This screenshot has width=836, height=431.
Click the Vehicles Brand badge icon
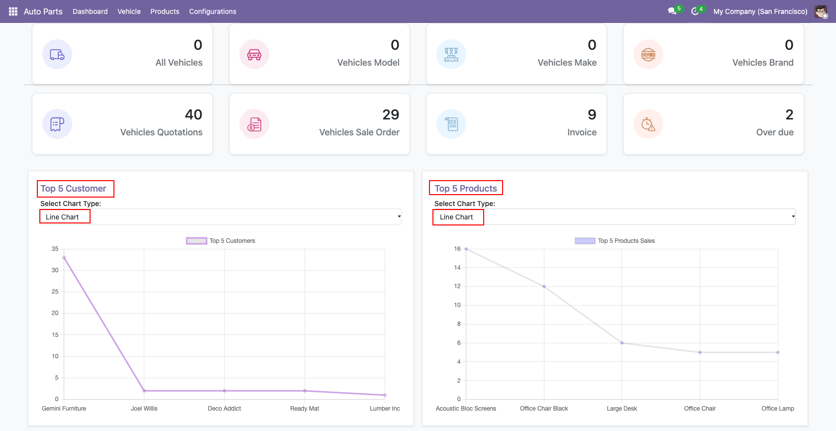[648, 54]
